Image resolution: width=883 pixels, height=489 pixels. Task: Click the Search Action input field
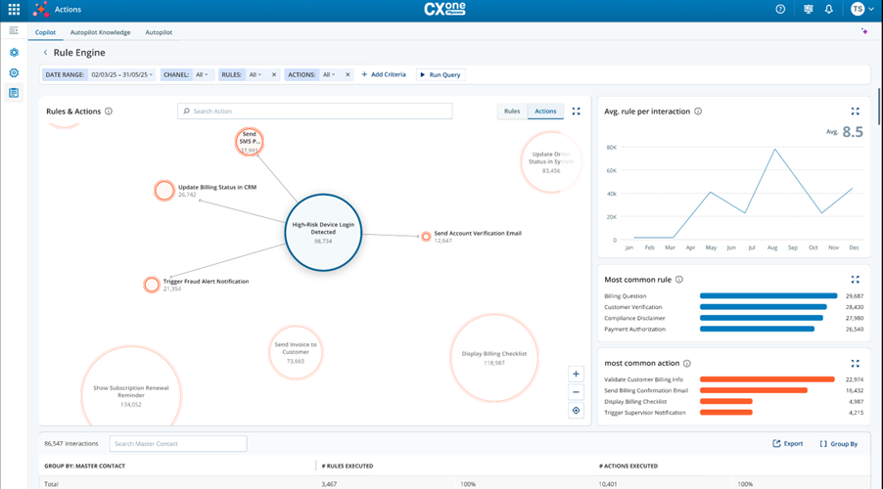click(x=315, y=111)
